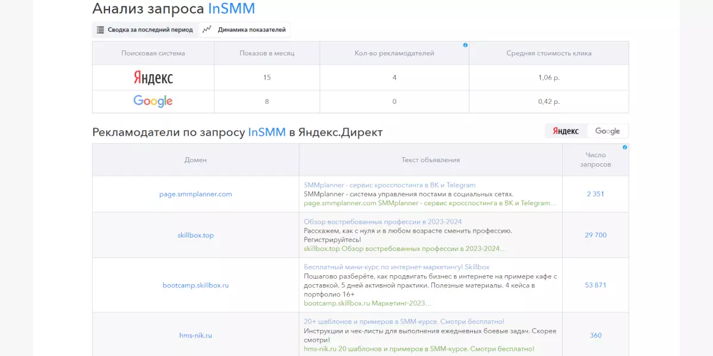Open InSMM link in Рекламодатели heading
713x356 pixels.
pos(267,132)
